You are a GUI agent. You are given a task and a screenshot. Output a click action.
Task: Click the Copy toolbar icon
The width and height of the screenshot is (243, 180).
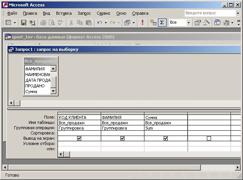coord(80,23)
